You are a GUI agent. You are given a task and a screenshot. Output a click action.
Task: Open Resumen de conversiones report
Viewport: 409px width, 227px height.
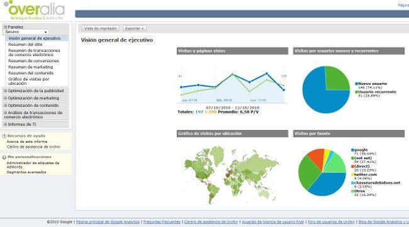pyautogui.click(x=33, y=61)
